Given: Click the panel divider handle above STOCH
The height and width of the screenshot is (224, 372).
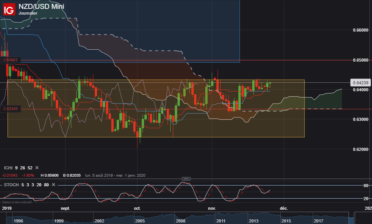Looking at the screenshot, I should pyautogui.click(x=186, y=179).
